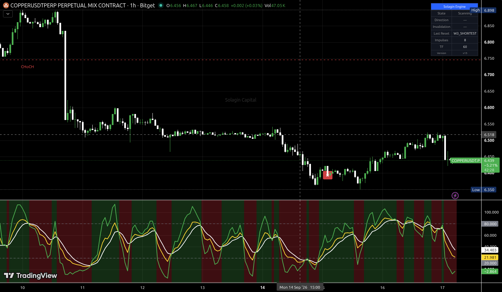Click date 13 on the time axis
502x292 pixels.
[202, 288]
